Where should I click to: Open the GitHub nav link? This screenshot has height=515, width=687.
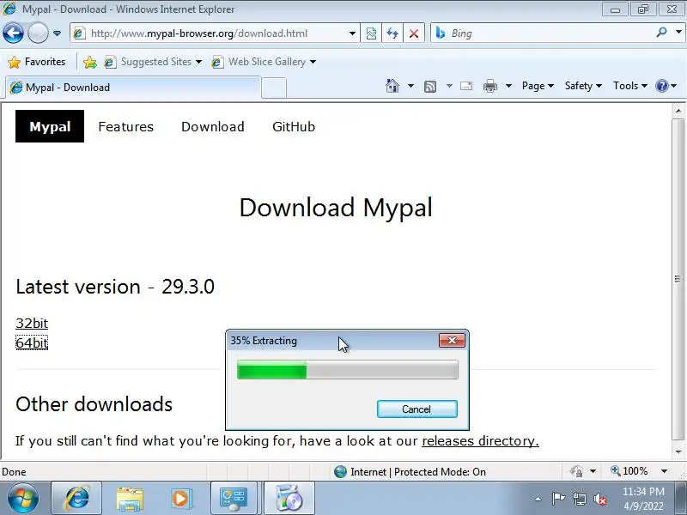tap(294, 126)
